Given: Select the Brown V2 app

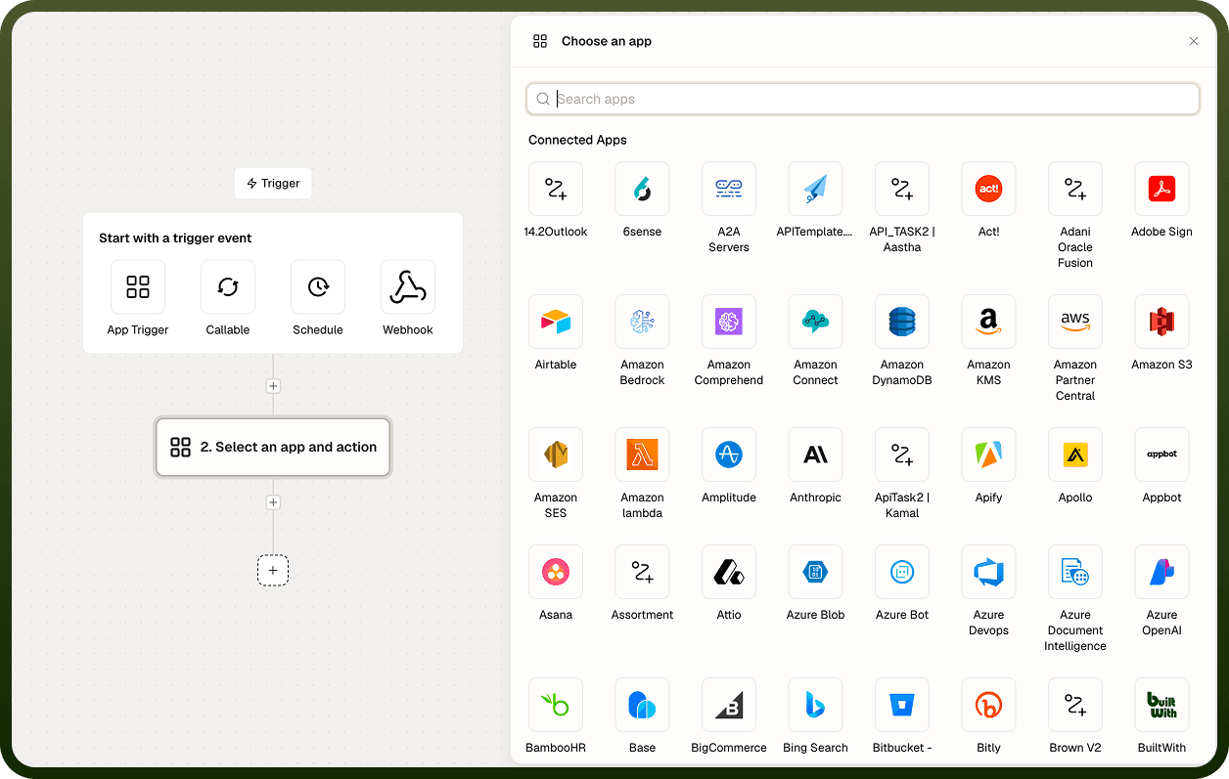Looking at the screenshot, I should tap(1075, 705).
